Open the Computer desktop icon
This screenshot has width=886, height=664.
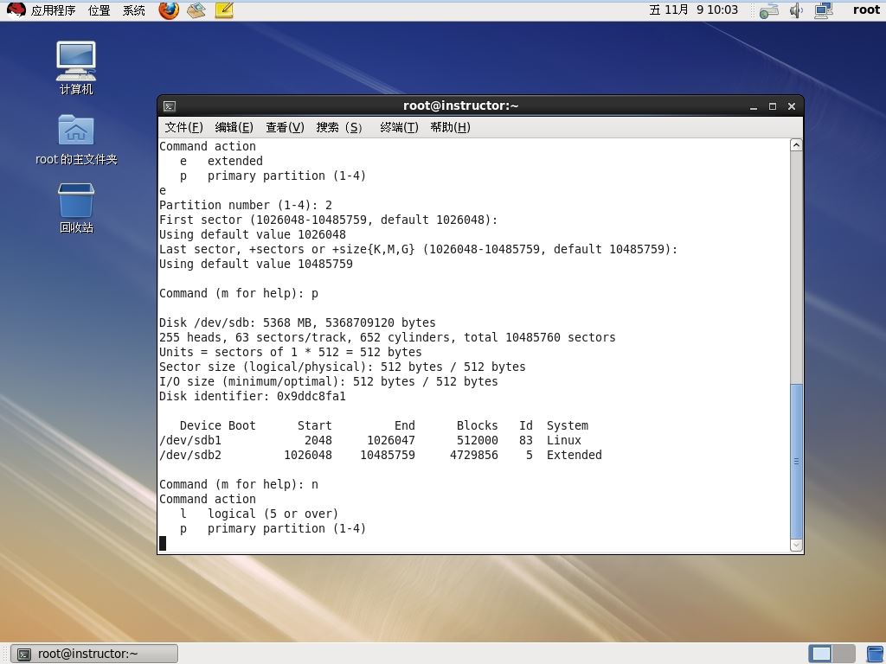click(76, 68)
